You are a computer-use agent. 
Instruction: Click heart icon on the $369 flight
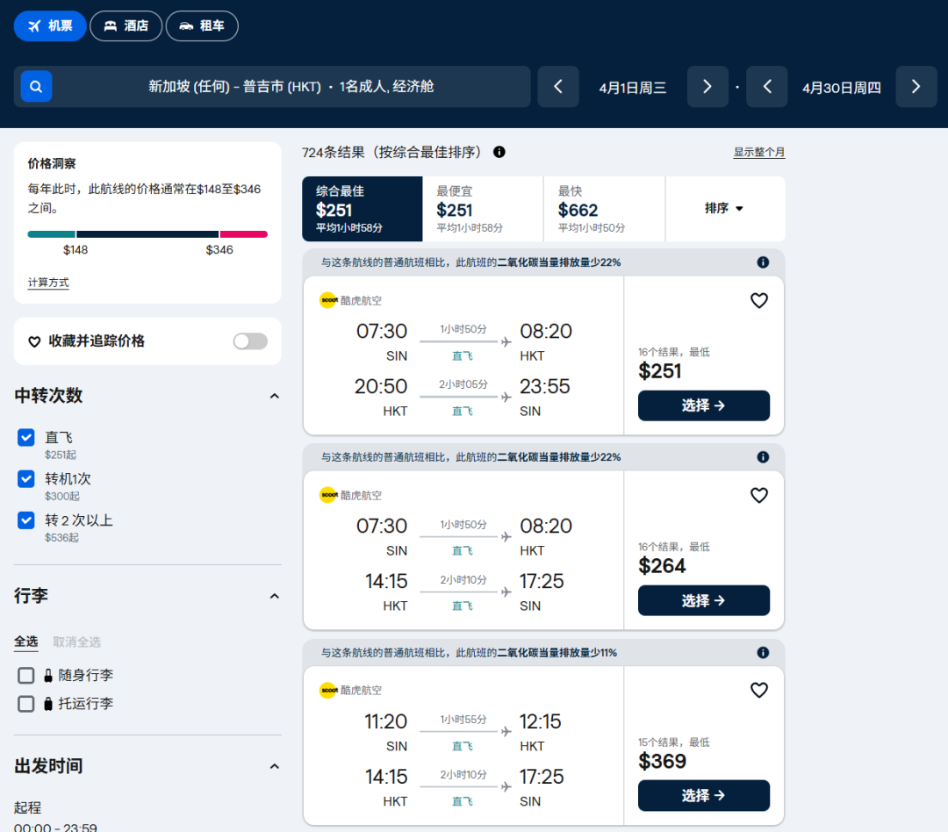[x=758, y=691]
